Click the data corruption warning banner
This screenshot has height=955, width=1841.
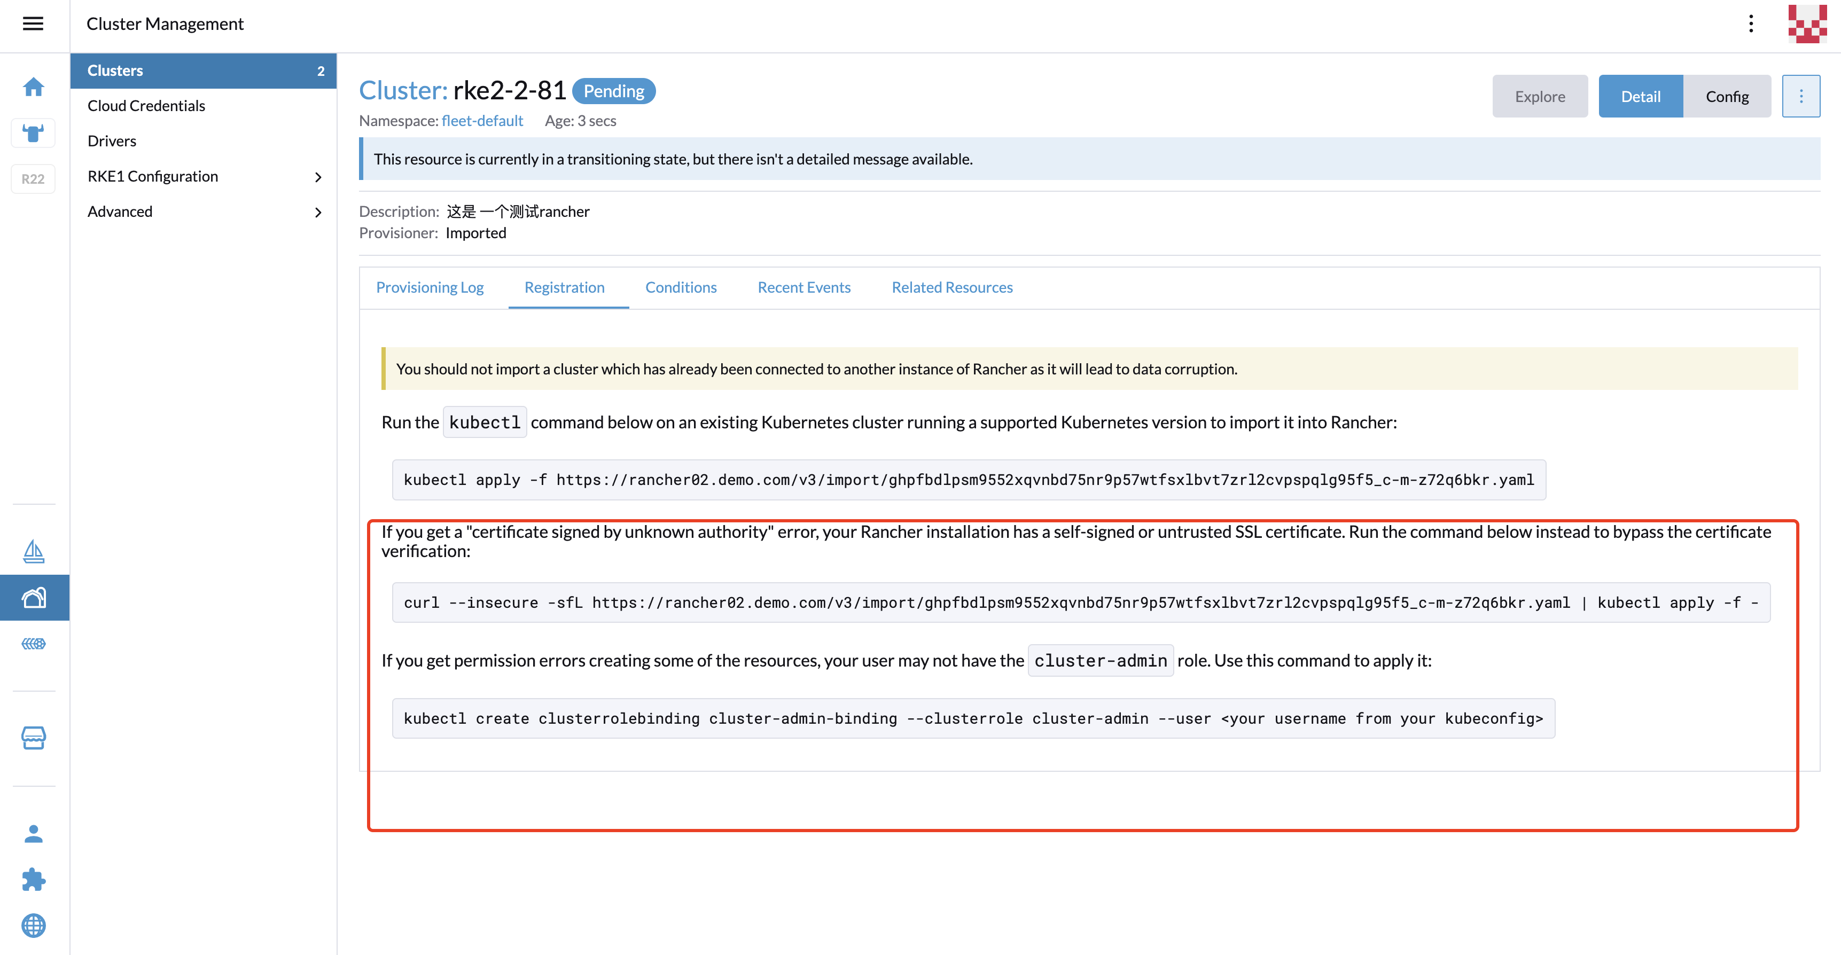point(1090,369)
